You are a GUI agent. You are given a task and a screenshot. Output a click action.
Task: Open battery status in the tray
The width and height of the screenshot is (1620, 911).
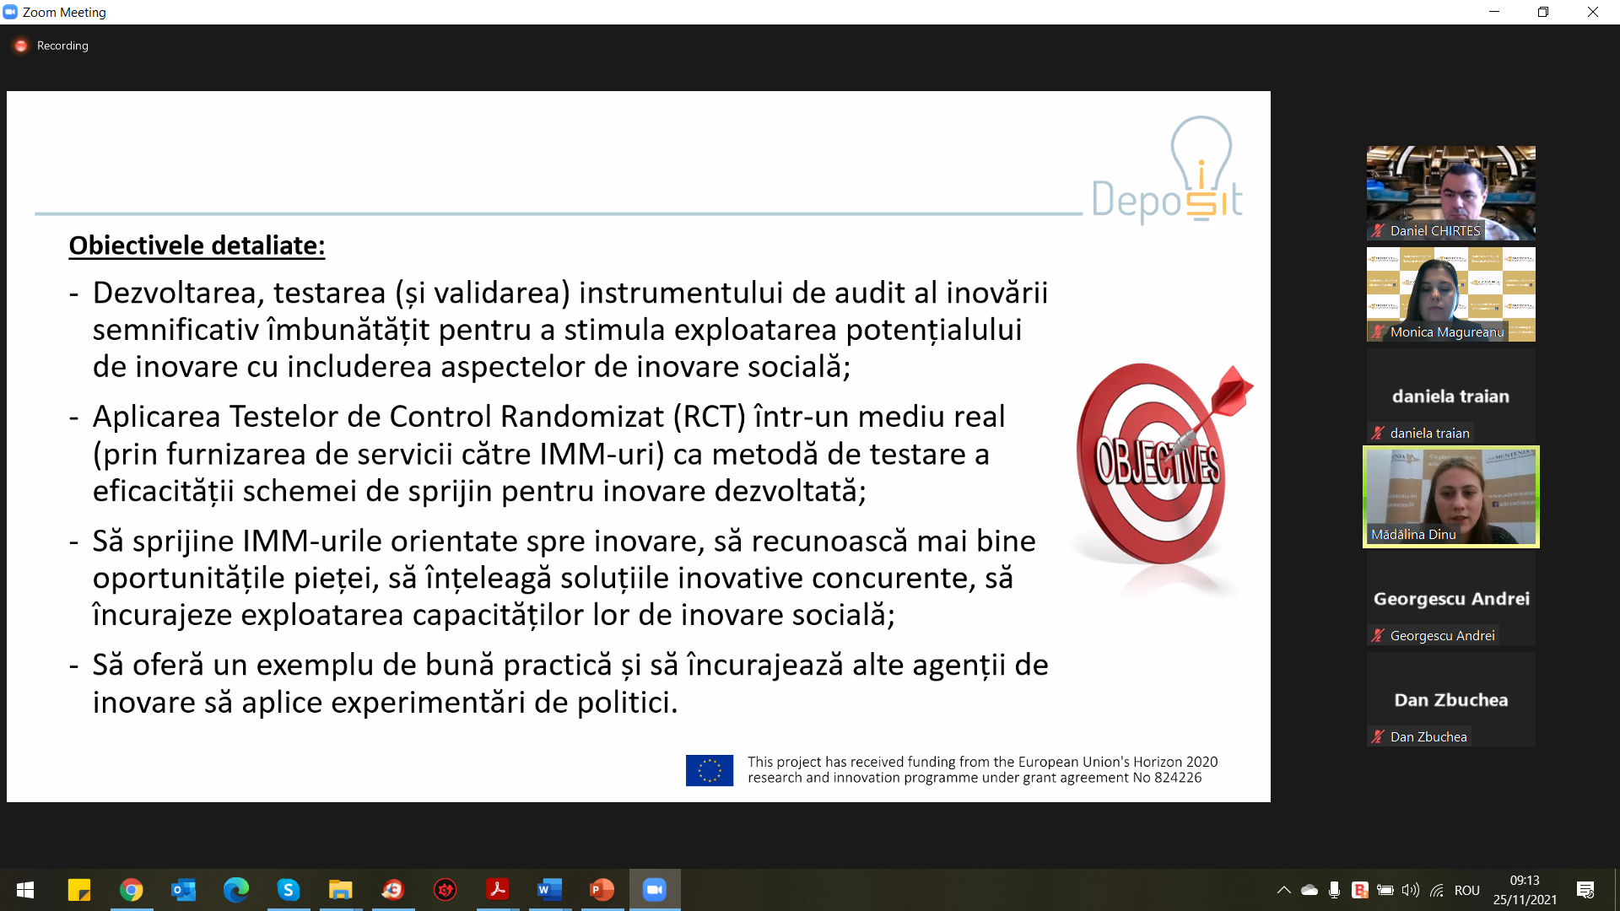[1385, 890]
